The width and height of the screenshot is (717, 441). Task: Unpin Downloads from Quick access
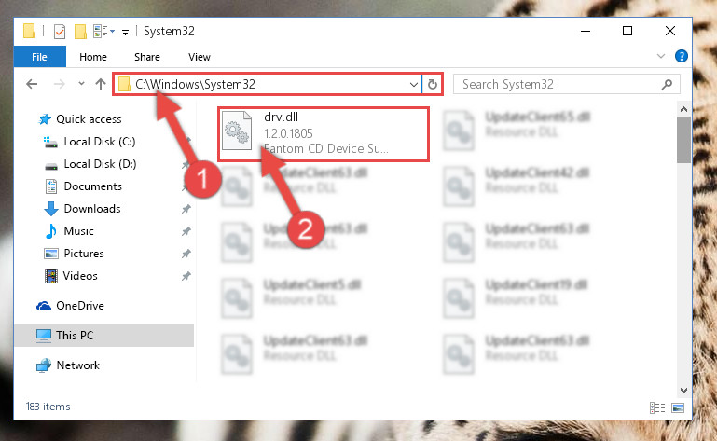tap(186, 209)
